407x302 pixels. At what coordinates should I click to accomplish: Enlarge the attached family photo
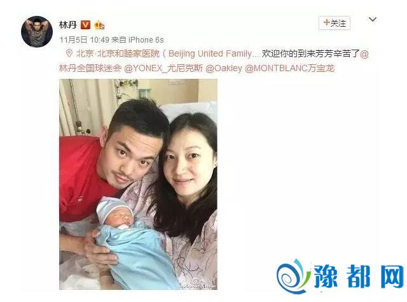[138, 184]
